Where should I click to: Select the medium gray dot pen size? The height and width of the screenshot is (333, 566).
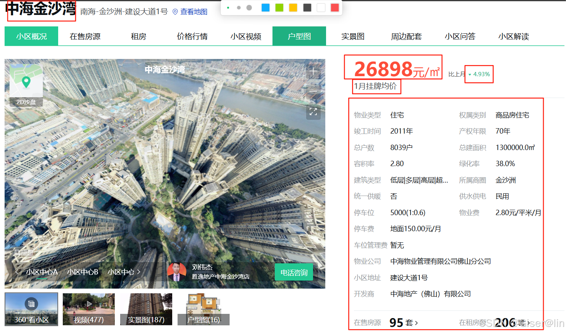(x=239, y=8)
